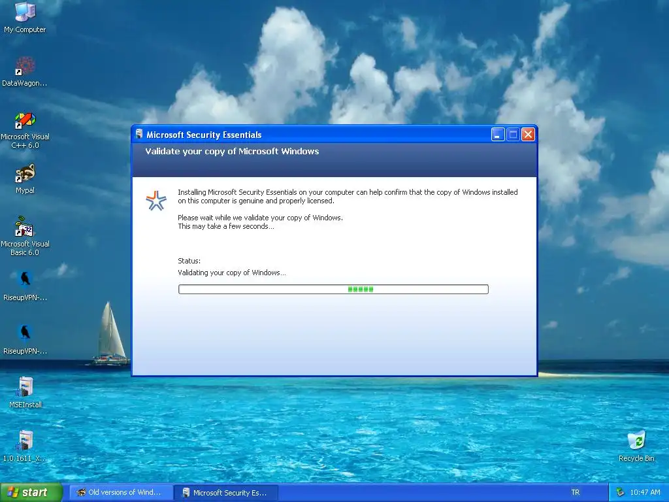
Task: Click the 'Validate your copy of Microsoft Windows' heading
Action: (x=232, y=152)
